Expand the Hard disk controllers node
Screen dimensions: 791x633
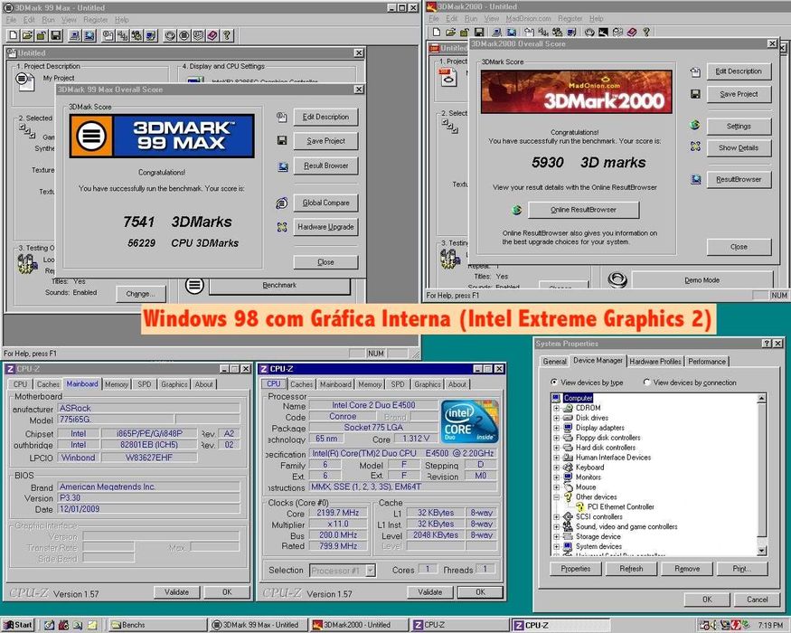point(557,448)
